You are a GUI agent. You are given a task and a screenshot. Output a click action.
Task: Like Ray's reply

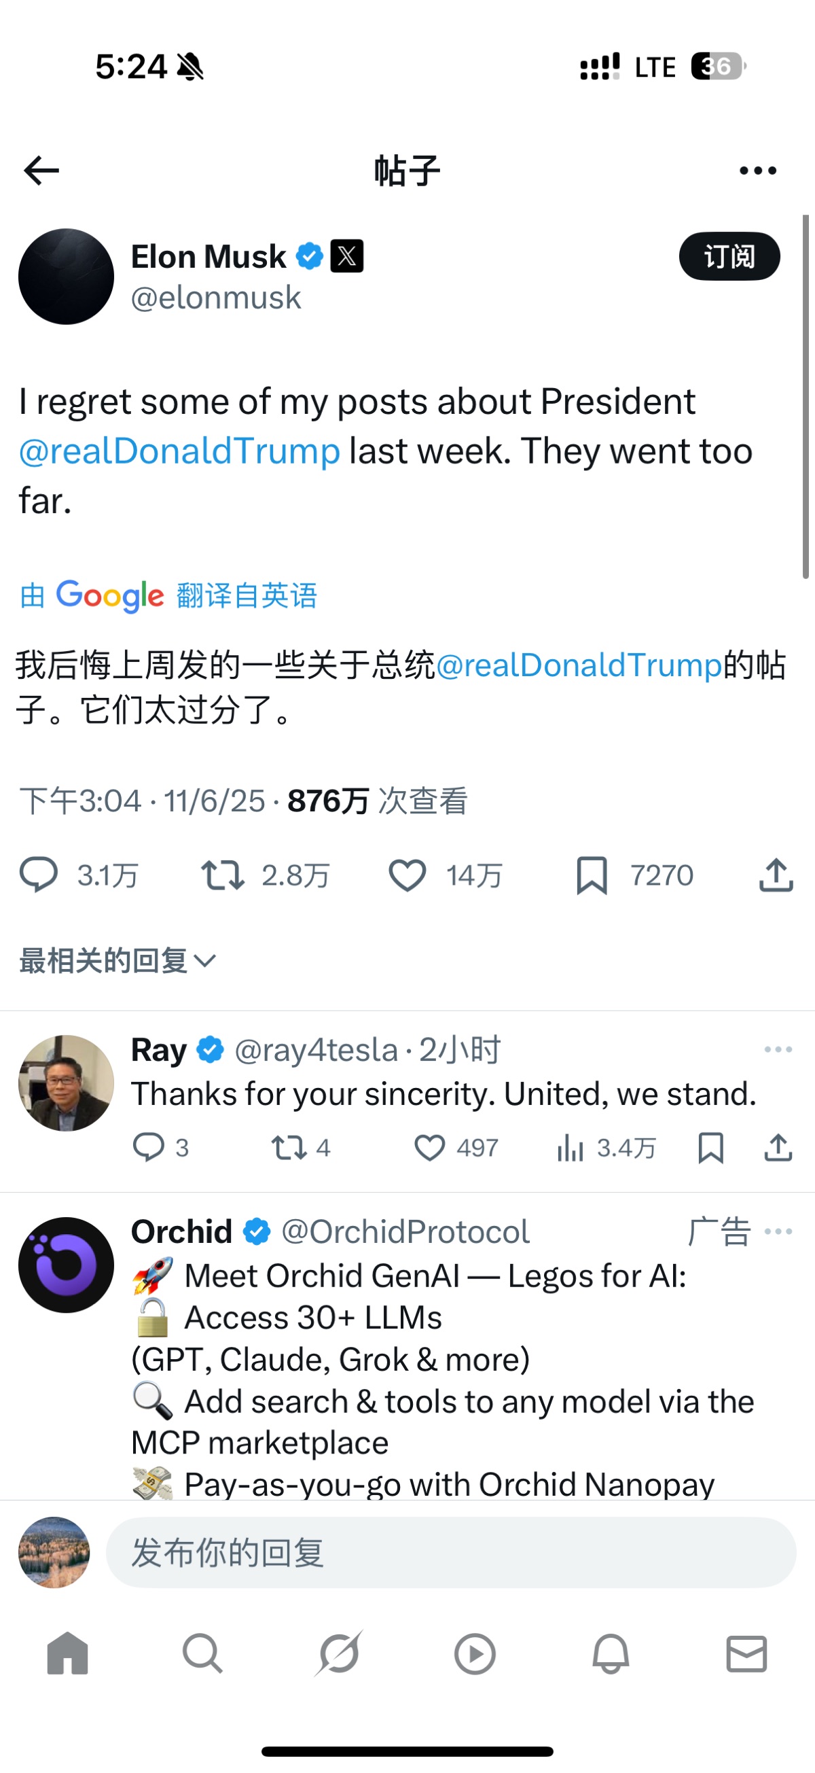[x=430, y=1148]
